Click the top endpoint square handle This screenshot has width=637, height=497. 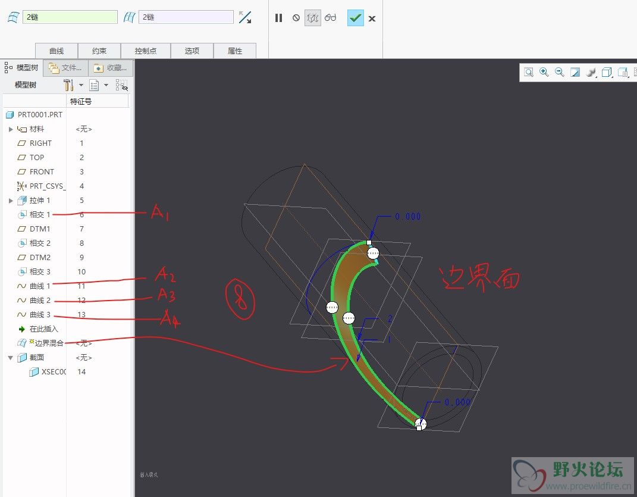[369, 242]
